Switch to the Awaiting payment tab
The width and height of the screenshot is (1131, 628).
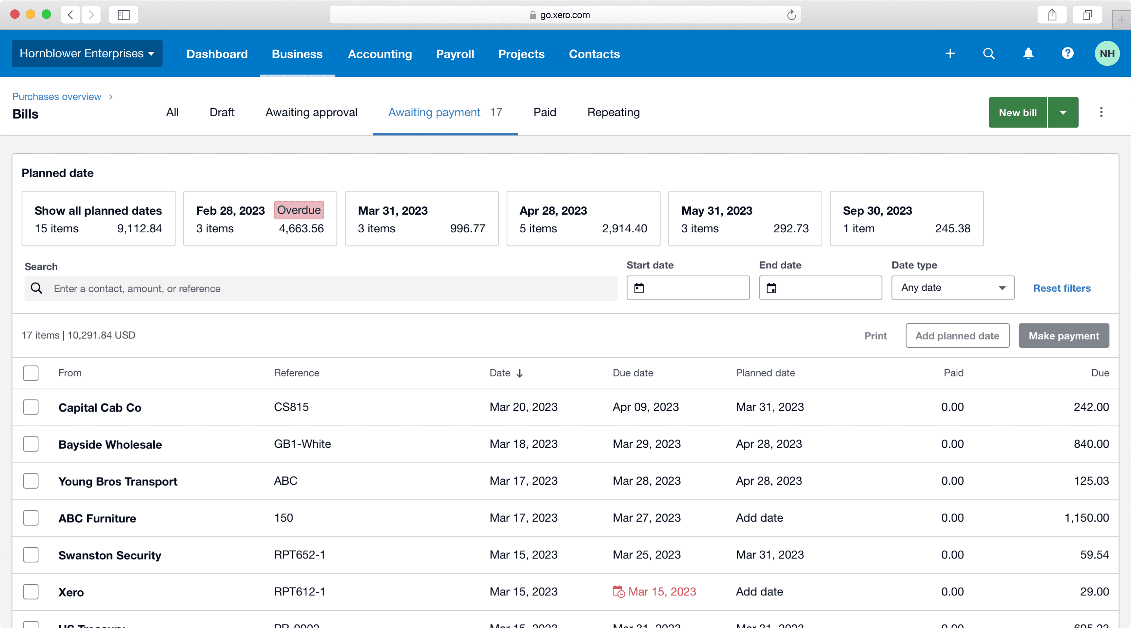pyautogui.click(x=445, y=112)
